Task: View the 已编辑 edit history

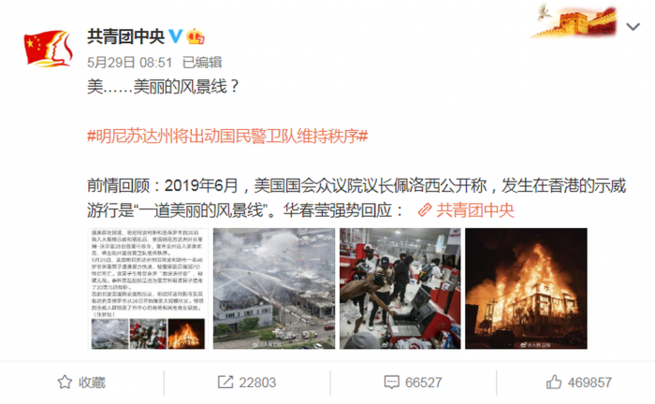Action: tap(202, 63)
